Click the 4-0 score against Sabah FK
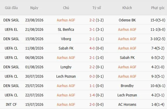167x109 pixels. (x=92, y=48)
